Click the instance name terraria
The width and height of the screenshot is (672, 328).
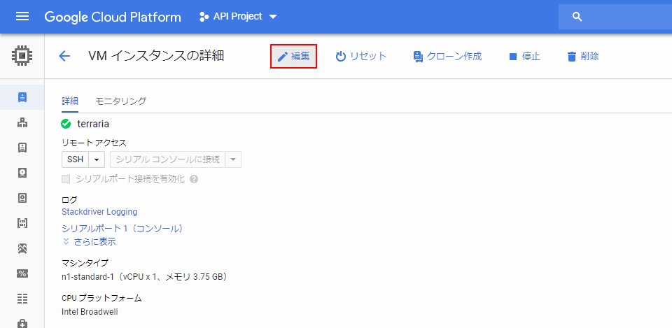click(x=93, y=124)
